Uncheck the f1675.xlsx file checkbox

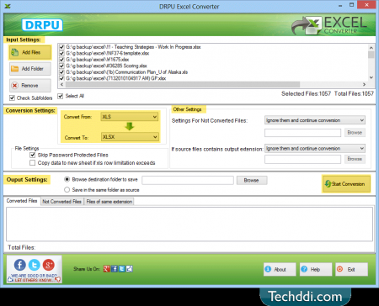61,60
